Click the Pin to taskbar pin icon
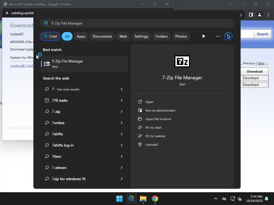Image resolution: width=274 pixels, height=205 pixels. pos(140,136)
